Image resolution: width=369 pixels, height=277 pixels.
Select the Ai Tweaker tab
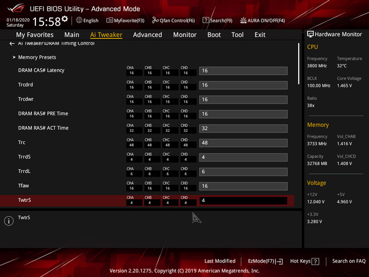(106, 35)
